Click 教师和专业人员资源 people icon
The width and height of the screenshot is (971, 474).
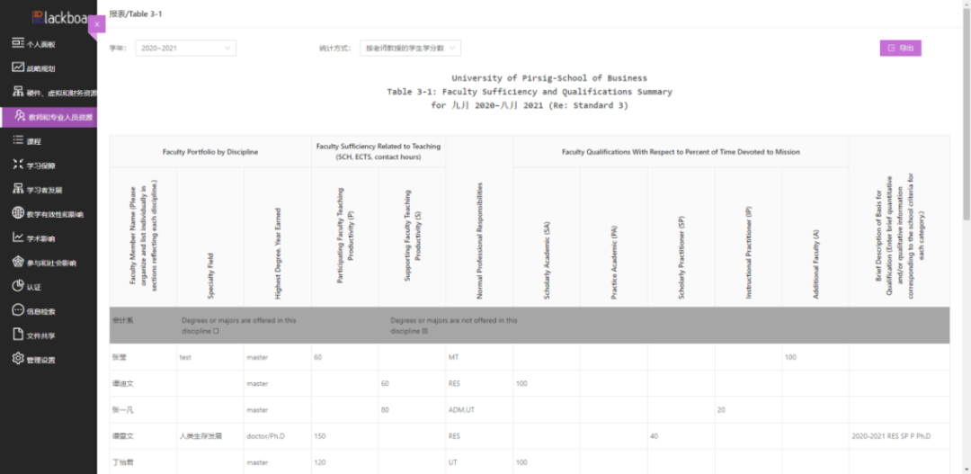pos(19,117)
